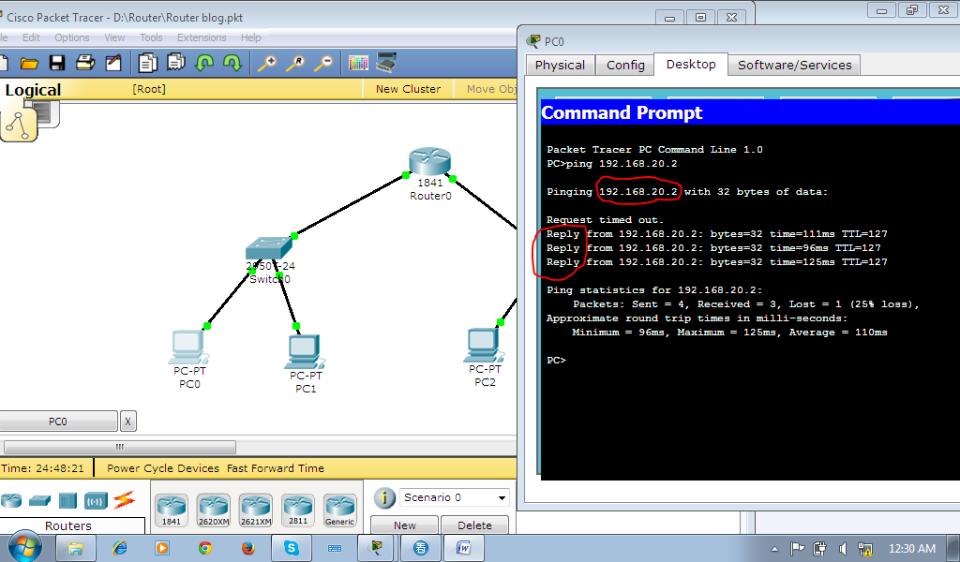
Task: Print the workspace with the printer icon
Action: tap(85, 63)
